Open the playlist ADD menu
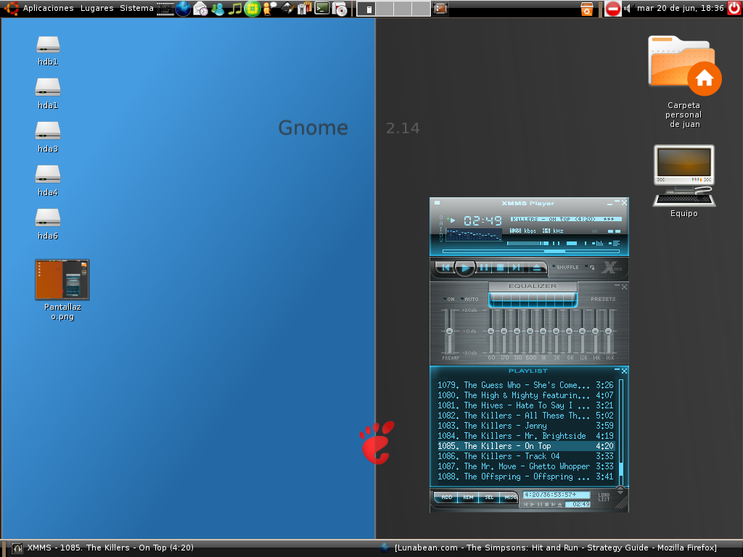 446,498
